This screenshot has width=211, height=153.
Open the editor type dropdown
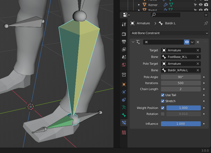[126, 15]
